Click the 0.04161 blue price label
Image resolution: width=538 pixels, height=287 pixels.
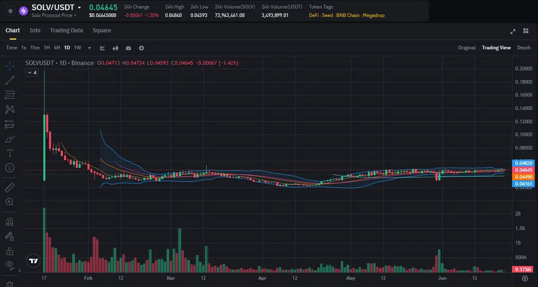click(x=524, y=184)
